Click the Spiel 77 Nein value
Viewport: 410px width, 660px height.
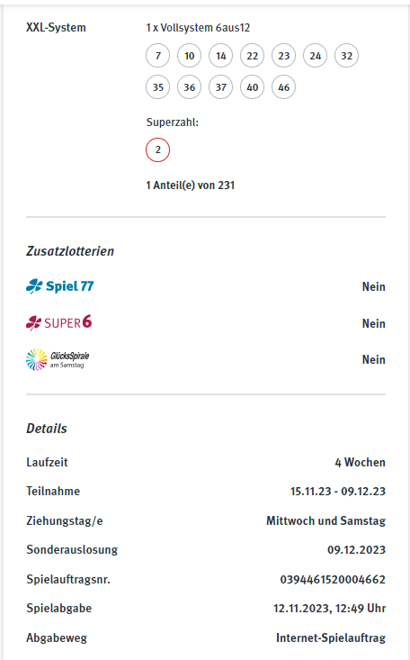click(373, 286)
